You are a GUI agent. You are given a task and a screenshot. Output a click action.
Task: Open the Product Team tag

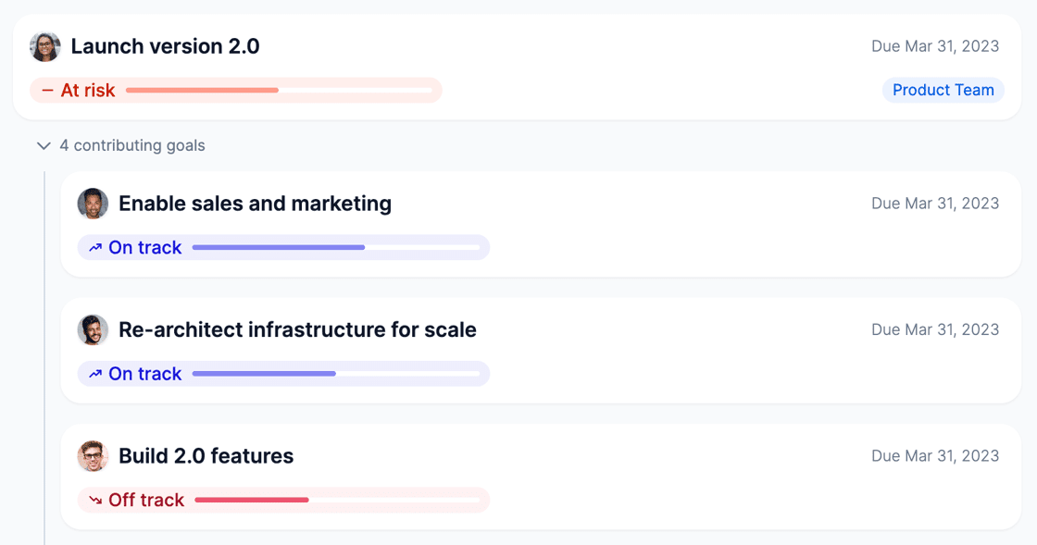pos(943,90)
